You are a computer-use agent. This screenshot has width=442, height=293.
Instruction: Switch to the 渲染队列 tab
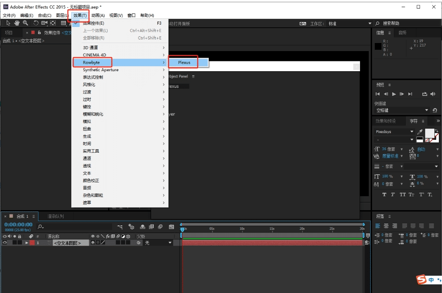(56, 216)
